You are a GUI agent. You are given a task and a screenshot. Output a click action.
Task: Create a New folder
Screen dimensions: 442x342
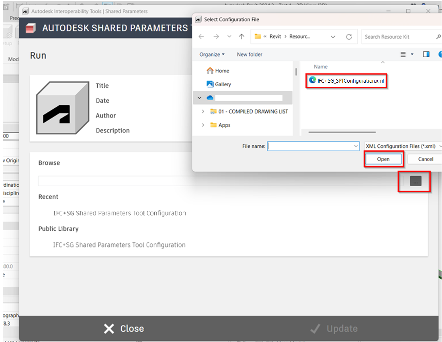250,54
